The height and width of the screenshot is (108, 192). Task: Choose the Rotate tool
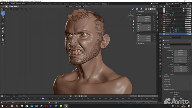[x=3, y=24]
